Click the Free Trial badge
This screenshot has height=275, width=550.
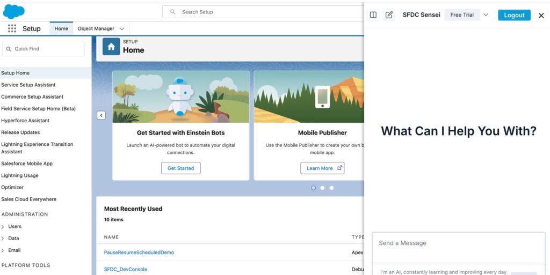[462, 14]
